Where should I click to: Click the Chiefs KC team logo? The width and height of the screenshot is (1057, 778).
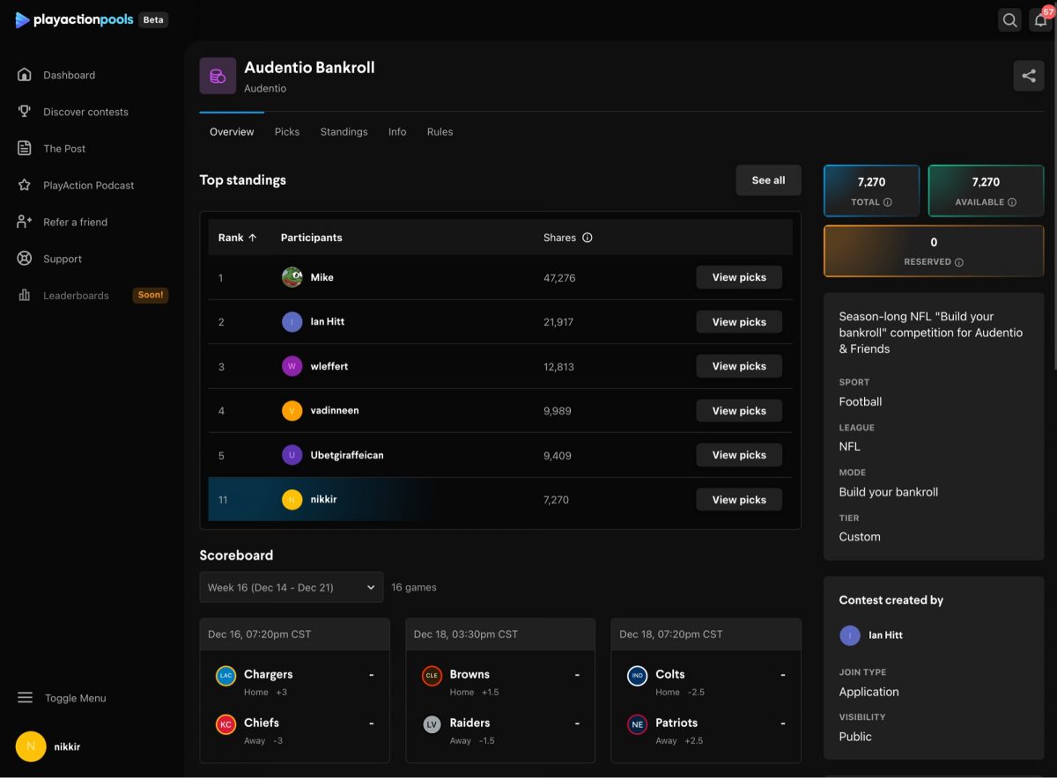226,724
